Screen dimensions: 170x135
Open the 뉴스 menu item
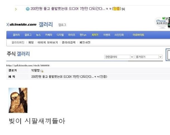pos(38,35)
